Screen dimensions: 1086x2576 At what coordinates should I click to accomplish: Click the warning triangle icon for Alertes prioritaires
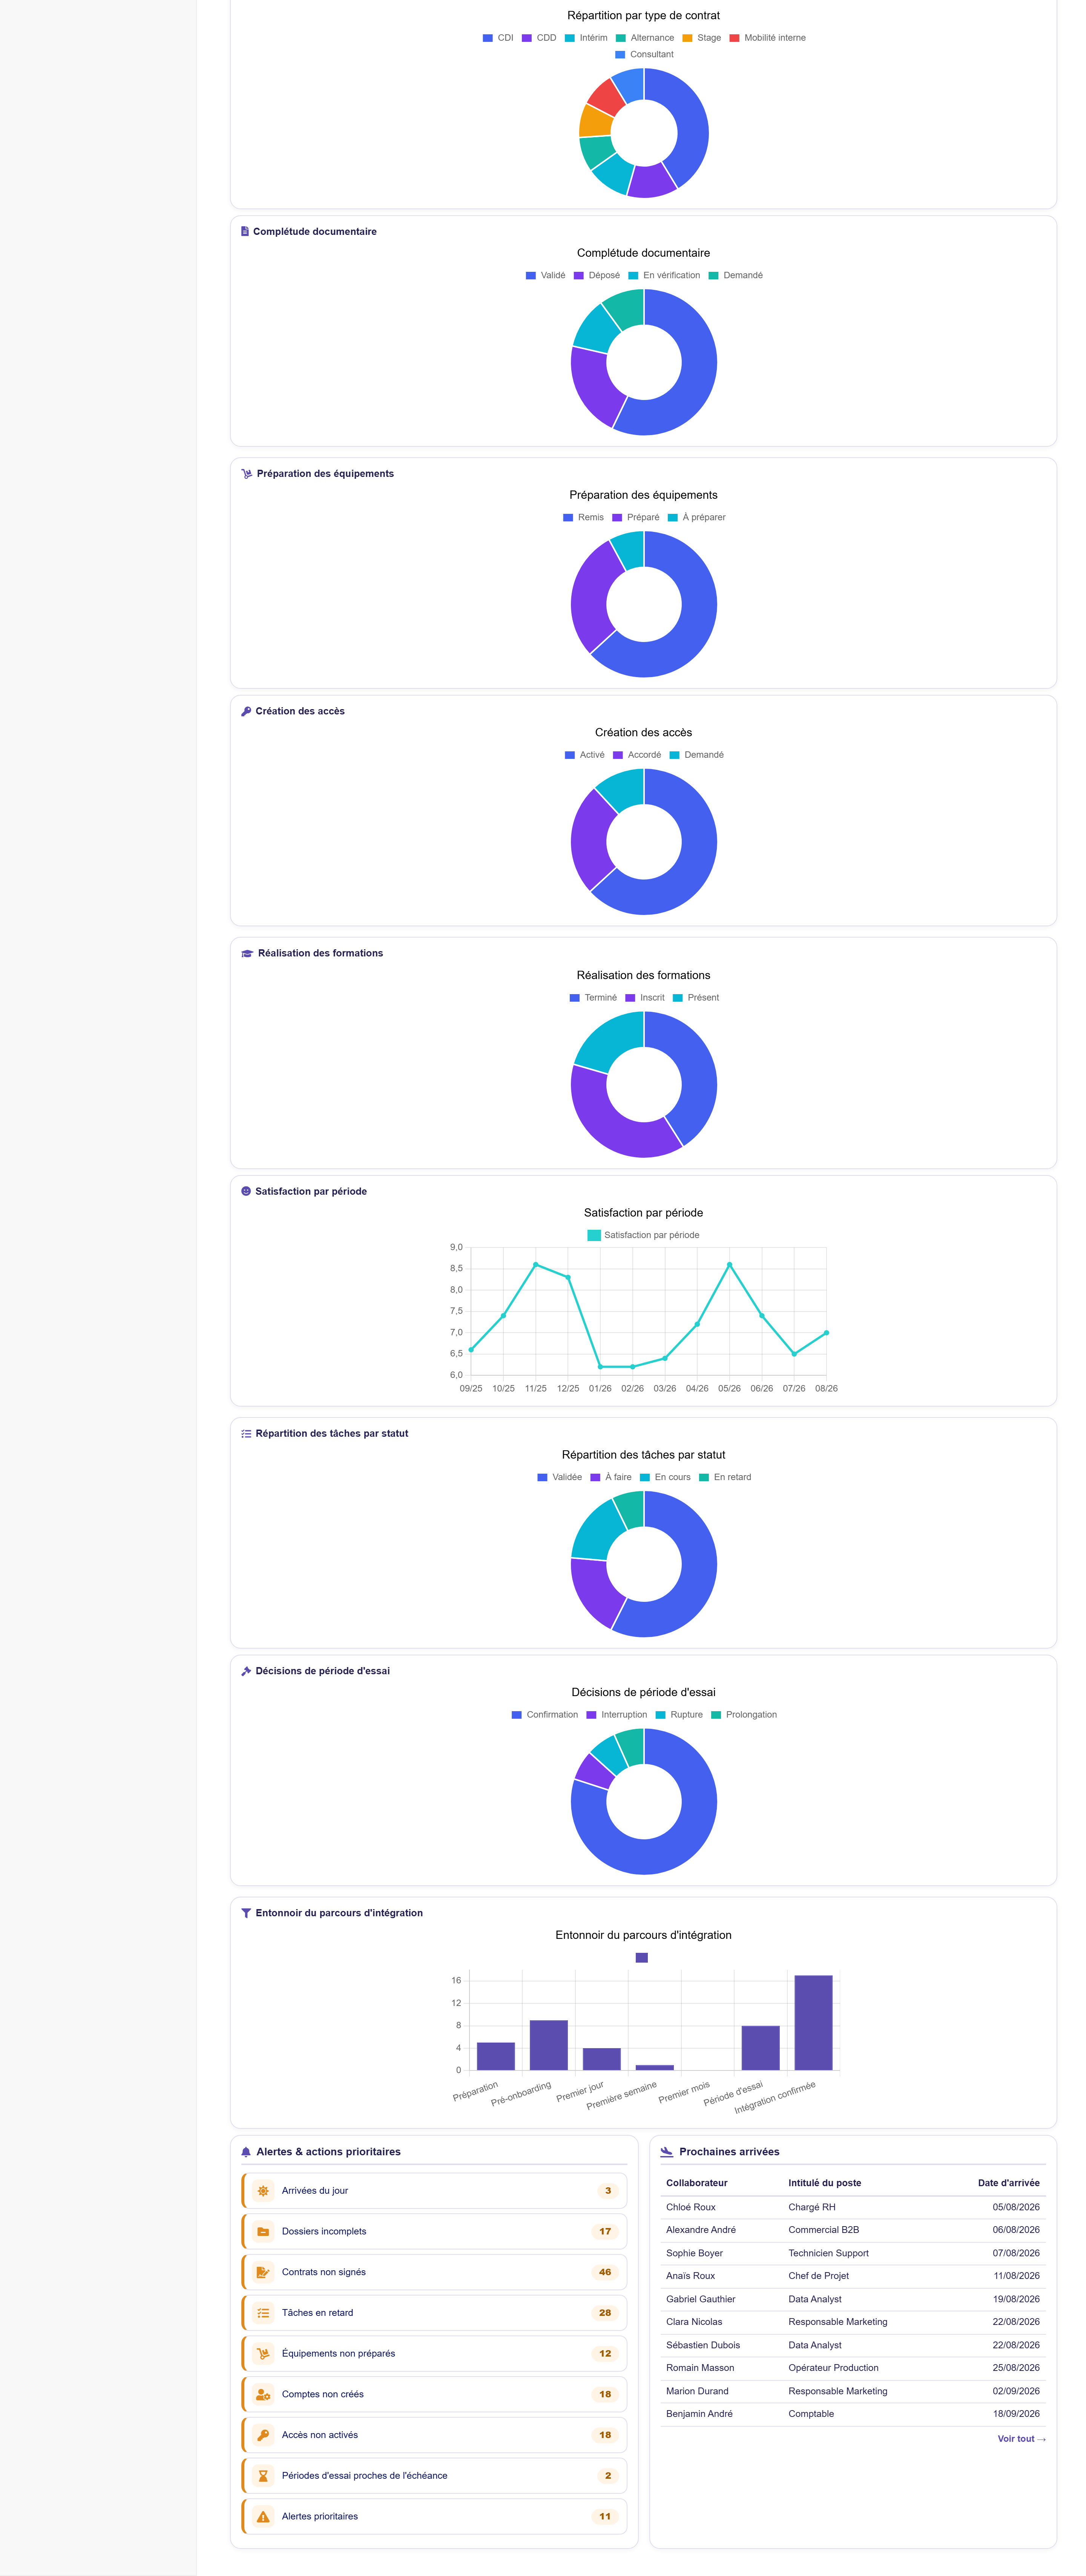(x=263, y=2516)
